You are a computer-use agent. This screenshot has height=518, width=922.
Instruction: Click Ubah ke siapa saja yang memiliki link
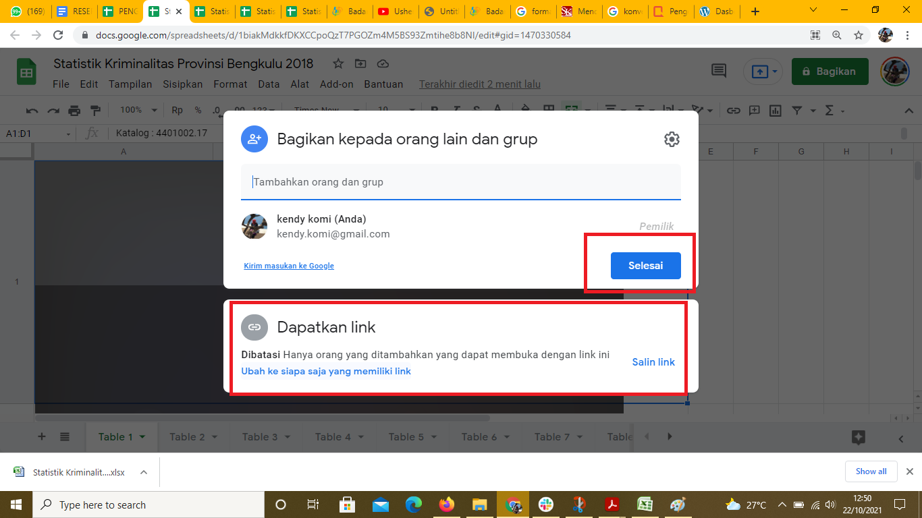326,371
